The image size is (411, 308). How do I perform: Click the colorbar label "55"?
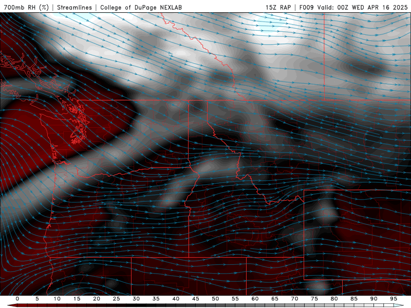tap(235, 299)
